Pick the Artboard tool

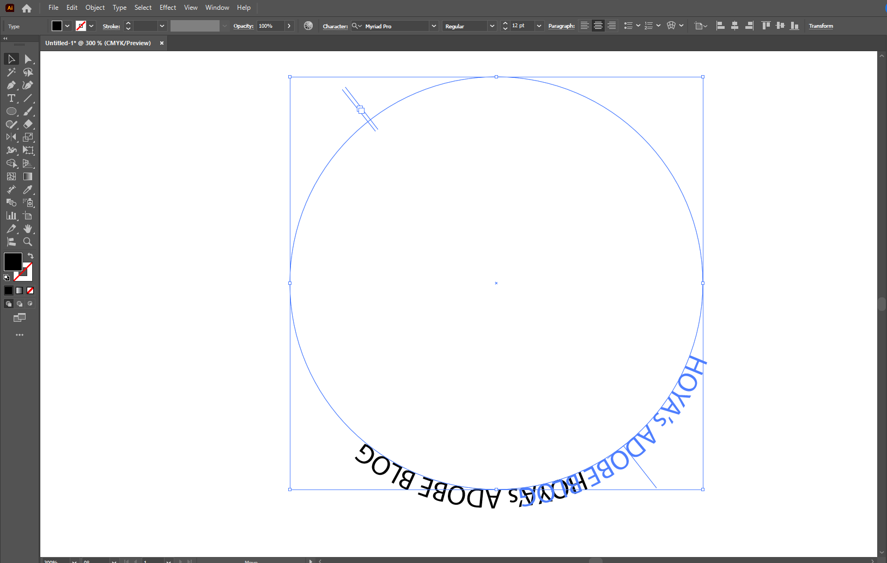click(x=28, y=216)
